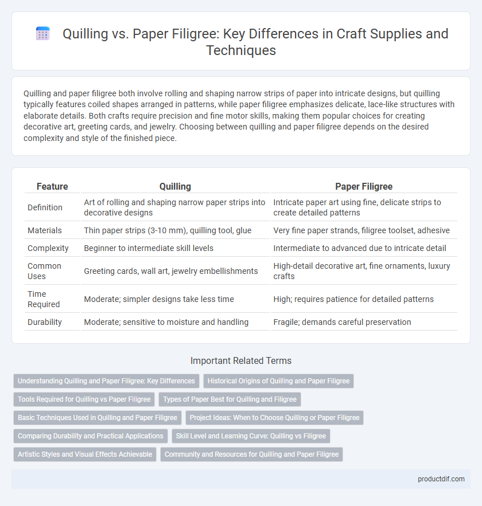The width and height of the screenshot is (482, 506).
Task: Click the 'Feature' column header
Action: point(52,186)
